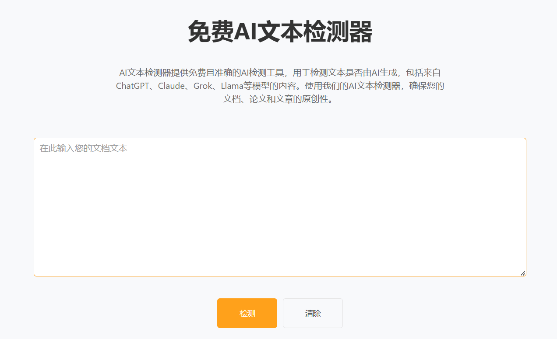Click the description paragraph text
The width and height of the screenshot is (557, 339).
pyautogui.click(x=280, y=86)
